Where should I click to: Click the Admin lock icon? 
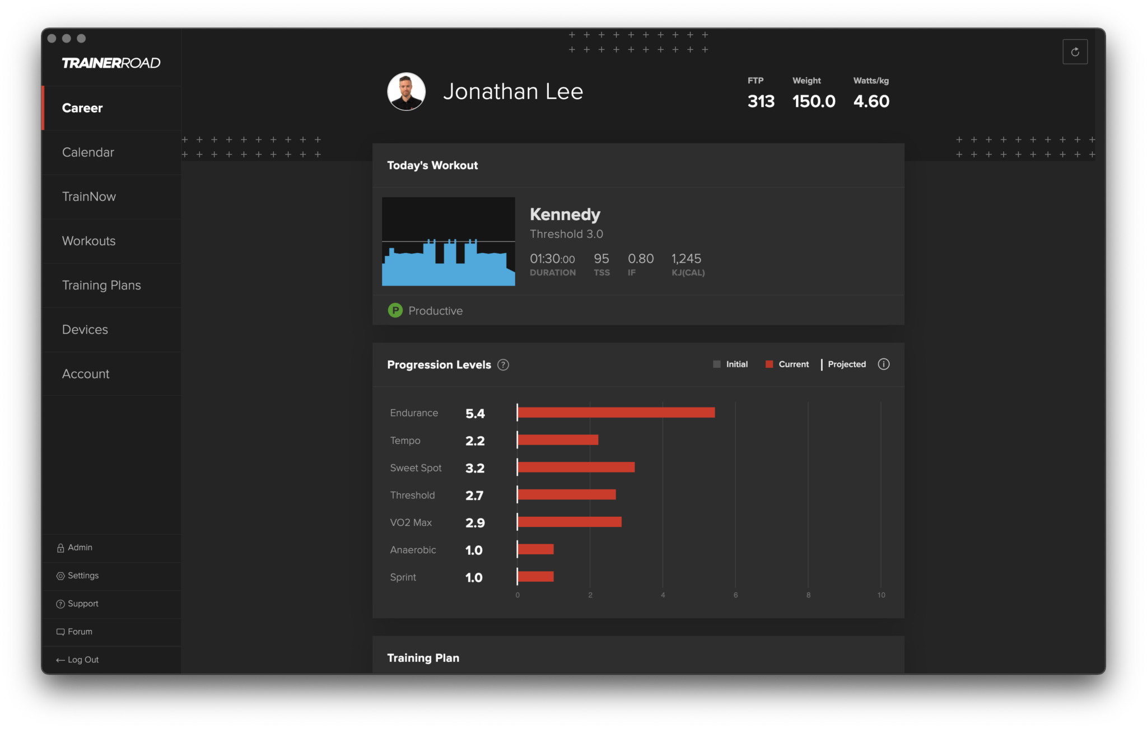[60, 548]
